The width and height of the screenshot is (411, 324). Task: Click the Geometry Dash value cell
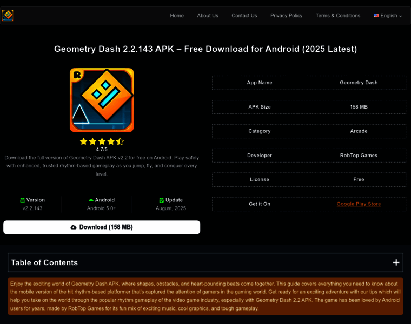tap(359, 83)
